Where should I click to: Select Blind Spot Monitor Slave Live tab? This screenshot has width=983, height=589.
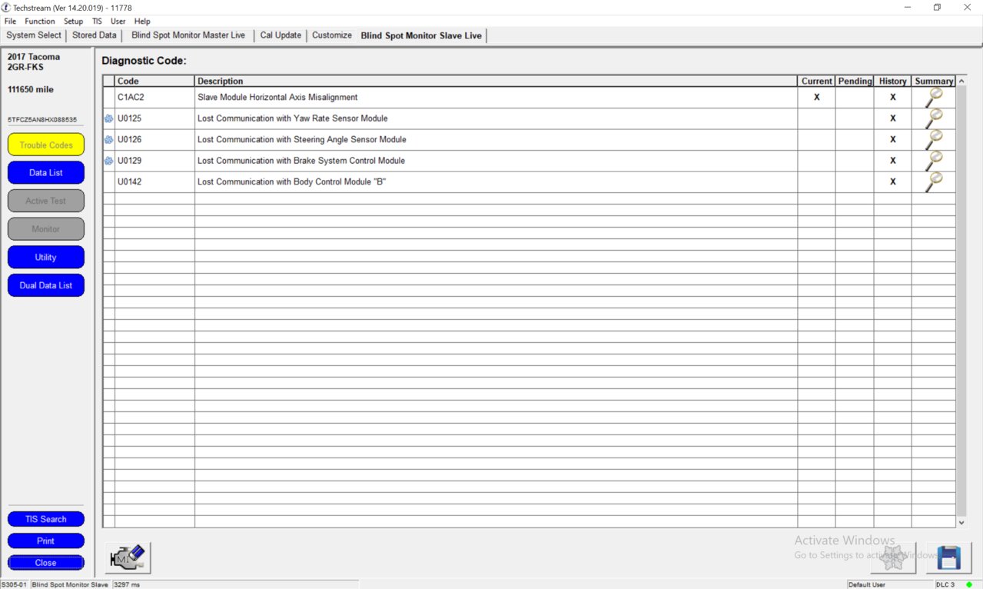pos(421,35)
